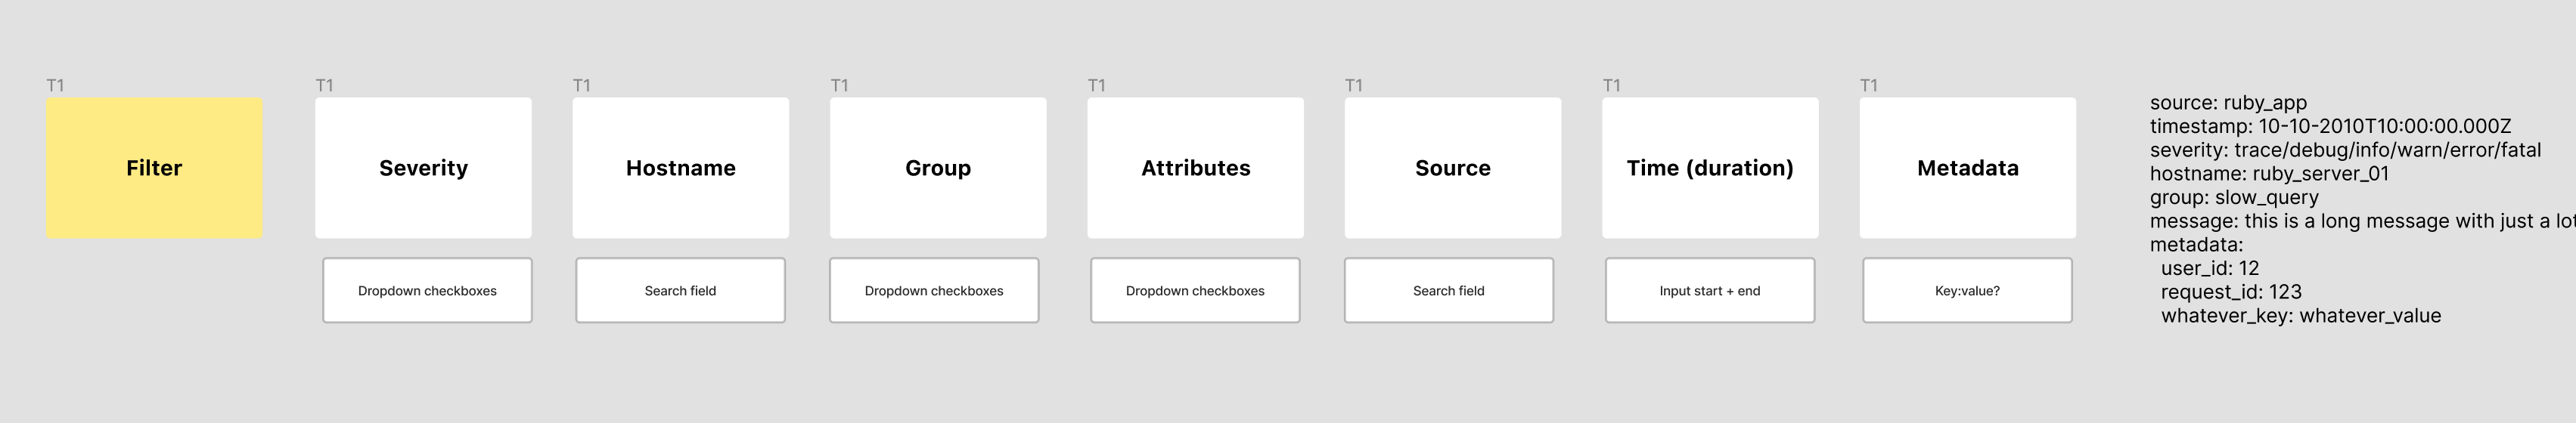Select the Attributes card
Screen dimensions: 2576x423
(x=1195, y=168)
